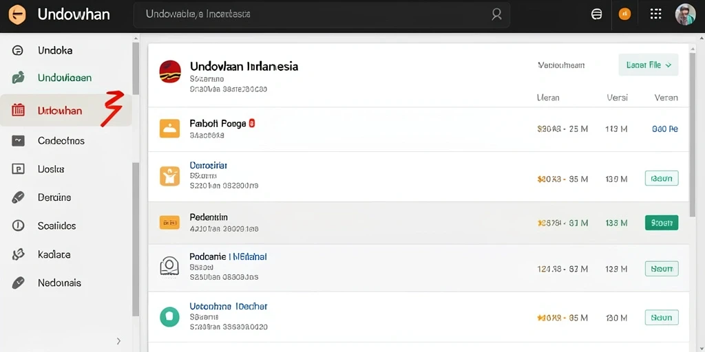Focus the search field in top bar
The width and height of the screenshot is (705, 352).
pos(322,15)
